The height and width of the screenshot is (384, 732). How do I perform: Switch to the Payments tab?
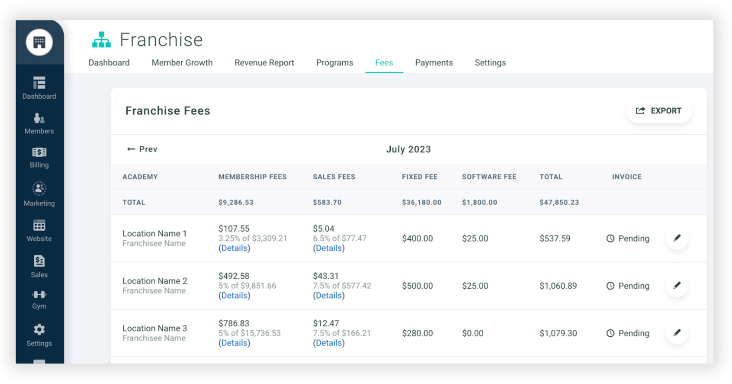[x=434, y=62]
